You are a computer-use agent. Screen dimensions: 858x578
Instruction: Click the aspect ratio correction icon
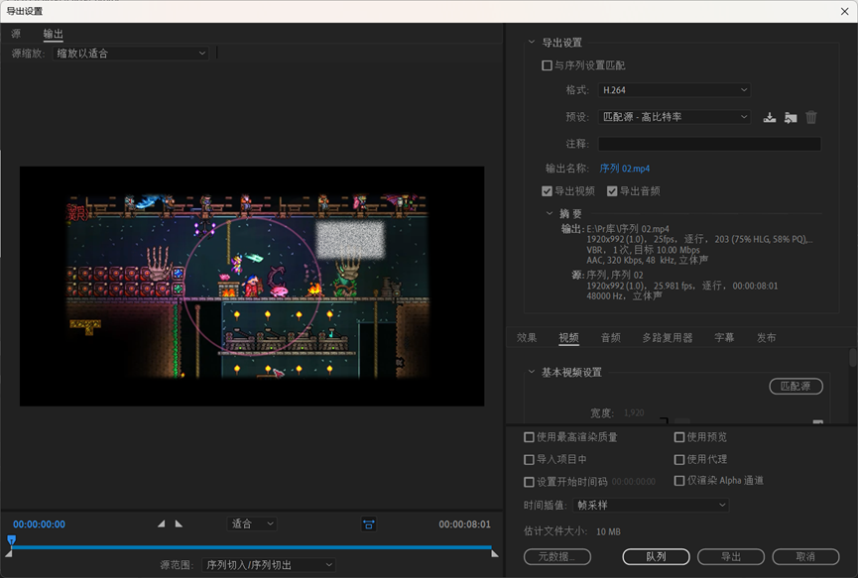tap(369, 523)
